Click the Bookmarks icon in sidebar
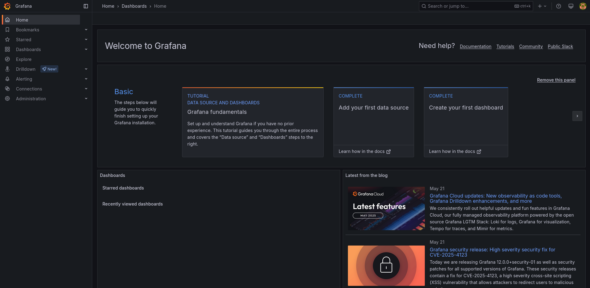The image size is (590, 288). tap(7, 30)
